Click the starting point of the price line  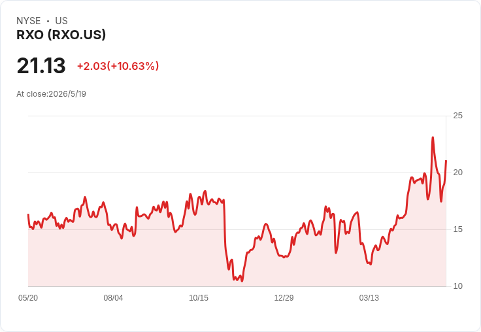pyautogui.click(x=28, y=214)
